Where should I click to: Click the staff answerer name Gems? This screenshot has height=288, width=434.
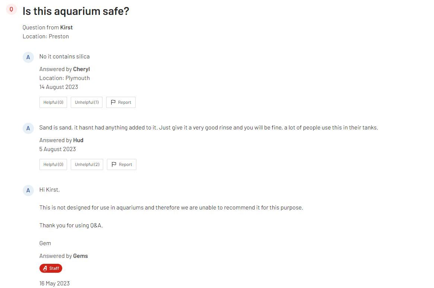click(80, 256)
